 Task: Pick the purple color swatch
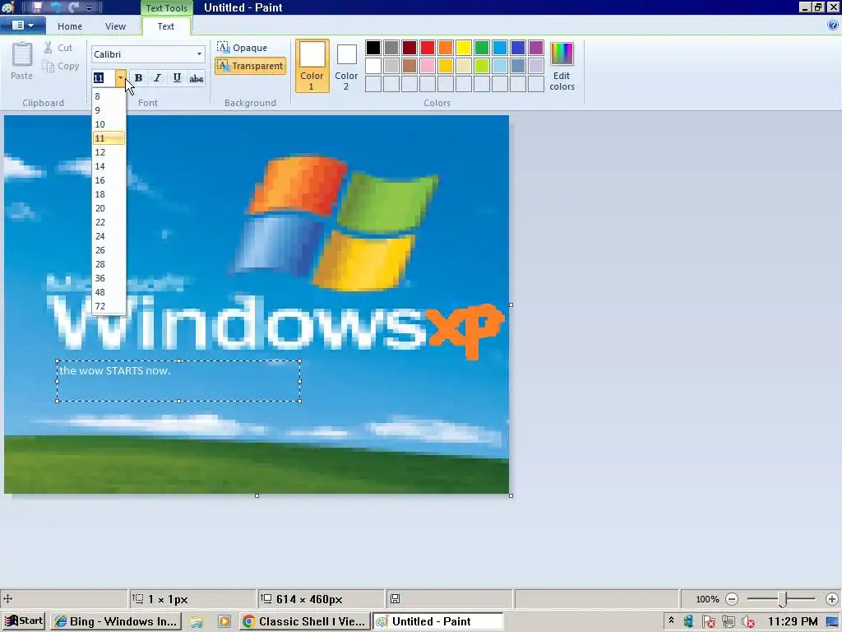point(536,47)
